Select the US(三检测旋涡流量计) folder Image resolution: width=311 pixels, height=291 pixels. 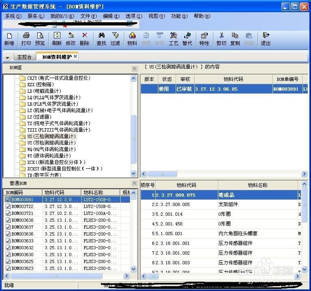pos(51,136)
